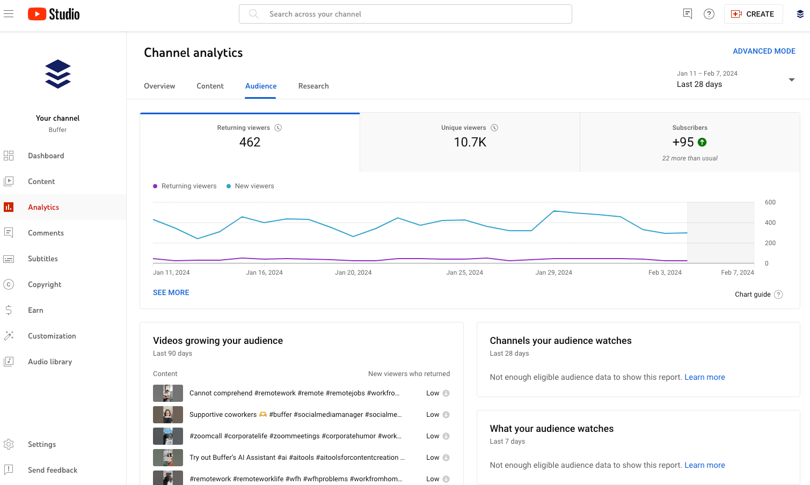Expand the SEE MORE chart details
Viewport: 810px width, 485px height.
171,292
